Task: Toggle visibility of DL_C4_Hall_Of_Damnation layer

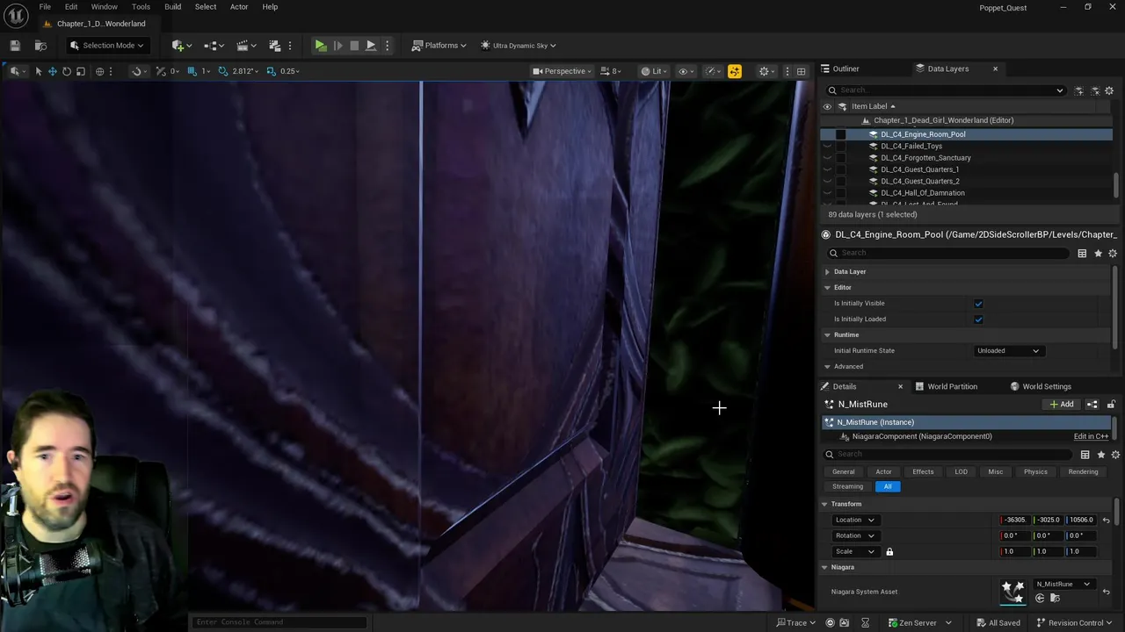Action: [x=827, y=193]
